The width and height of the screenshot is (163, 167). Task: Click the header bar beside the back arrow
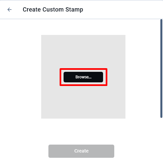(121, 10)
